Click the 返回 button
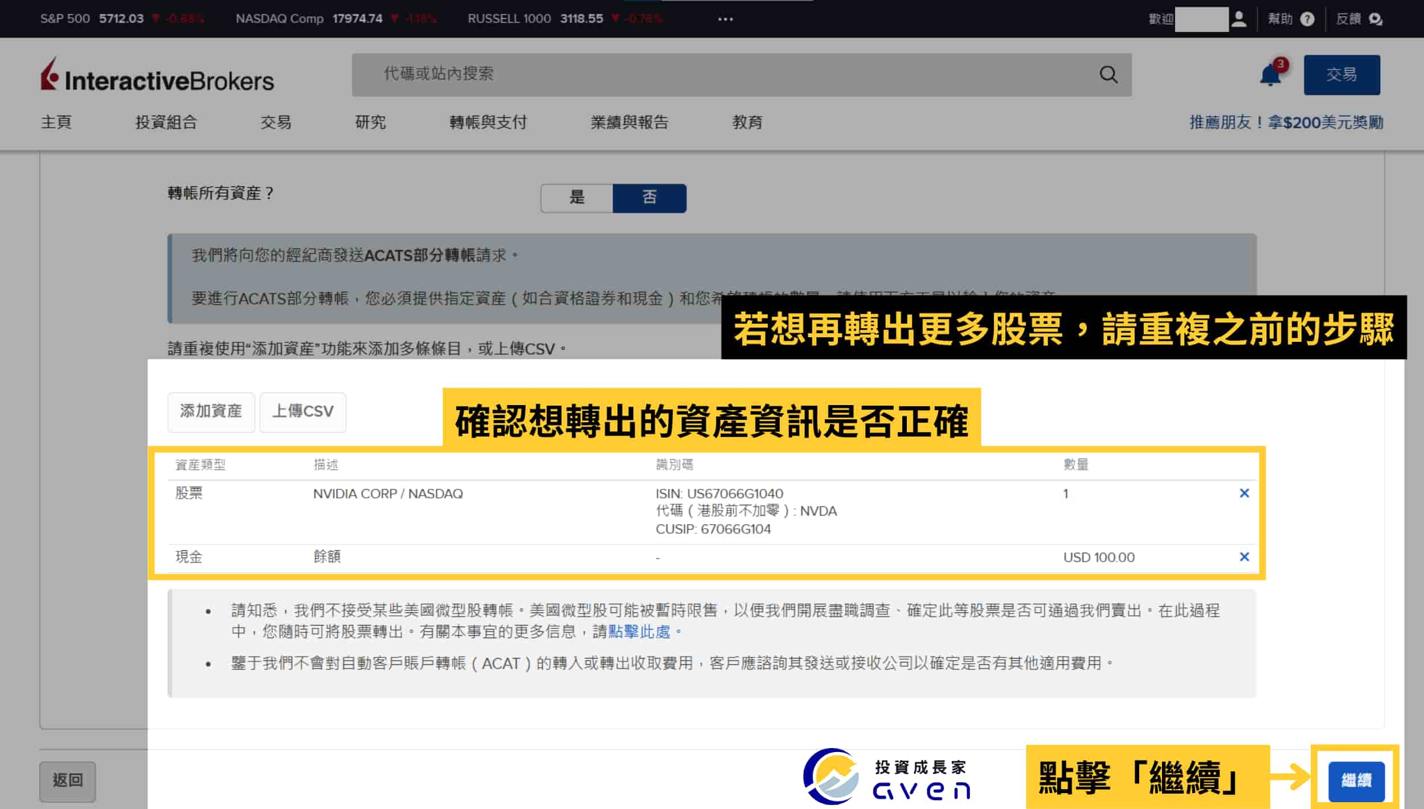This screenshot has height=809, width=1424. [x=67, y=781]
